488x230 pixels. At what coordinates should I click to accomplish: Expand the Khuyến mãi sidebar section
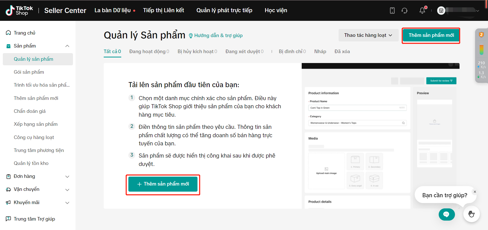67,203
